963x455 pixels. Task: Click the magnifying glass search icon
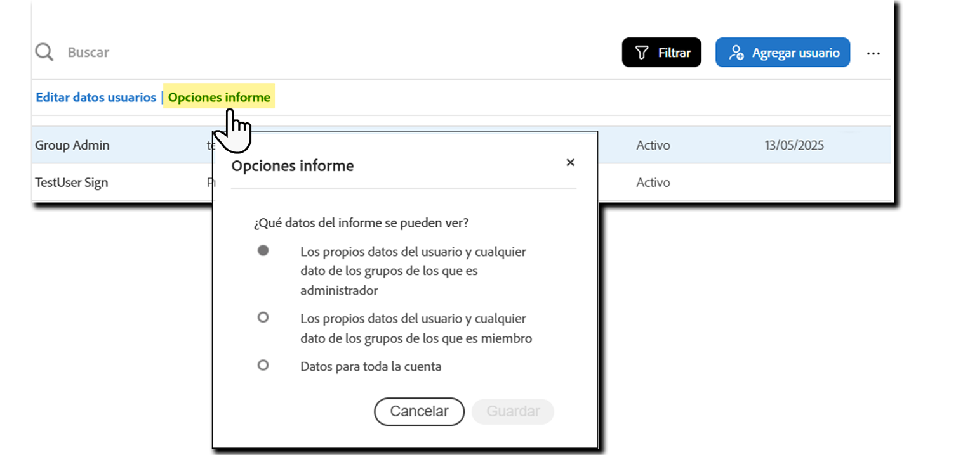point(44,52)
